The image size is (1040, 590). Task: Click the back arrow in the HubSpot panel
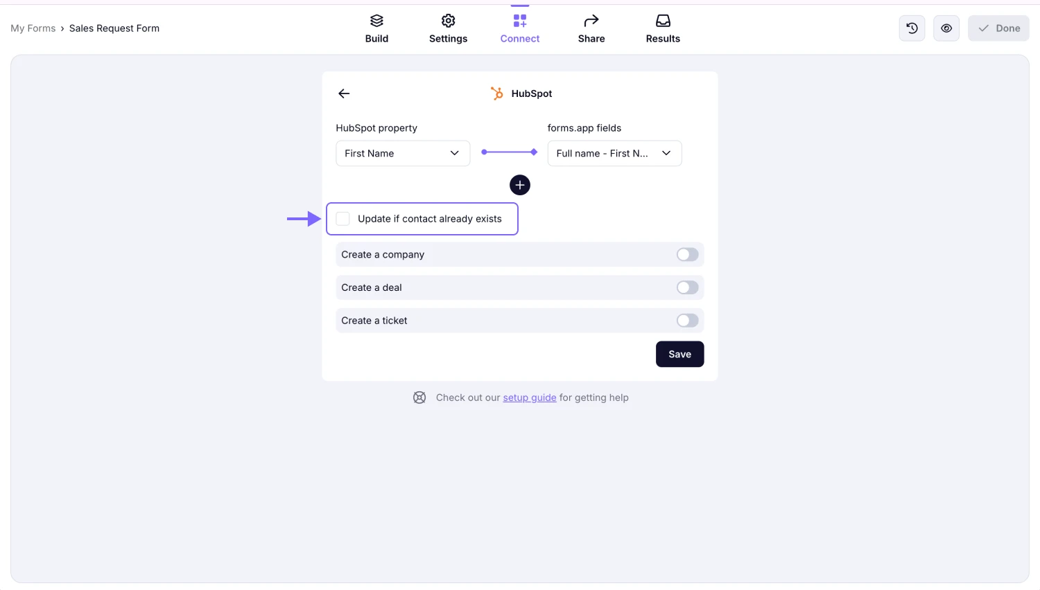[343, 93]
